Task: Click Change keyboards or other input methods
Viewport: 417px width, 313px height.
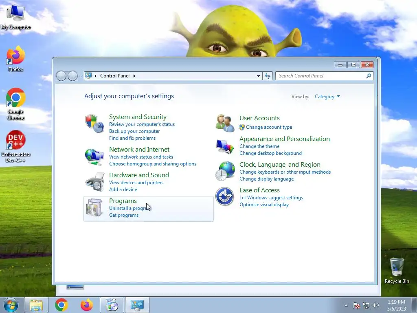Action: tap(285, 172)
